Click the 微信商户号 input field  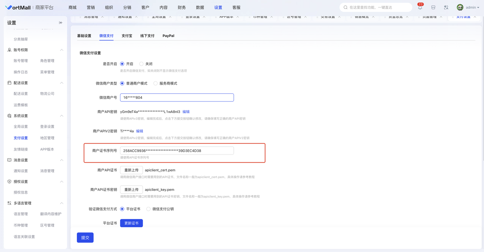pyautogui.click(x=177, y=98)
